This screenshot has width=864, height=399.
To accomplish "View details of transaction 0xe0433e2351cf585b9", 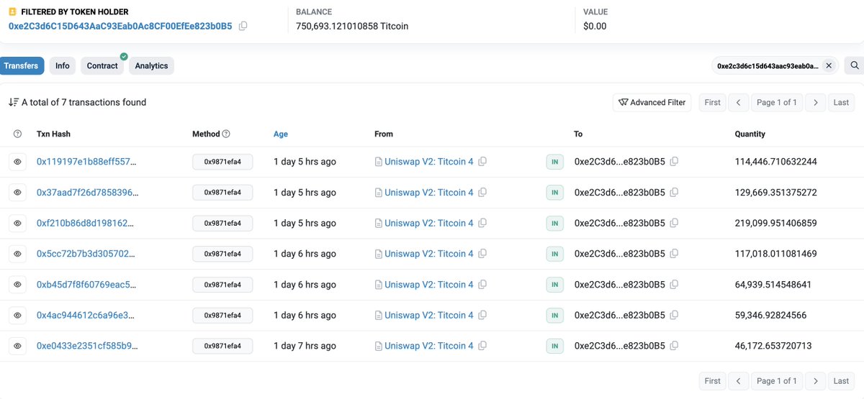I will (x=18, y=346).
